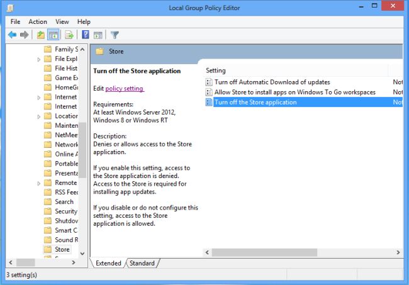
Task: Click the Up one level folder icon
Action: click(41, 35)
